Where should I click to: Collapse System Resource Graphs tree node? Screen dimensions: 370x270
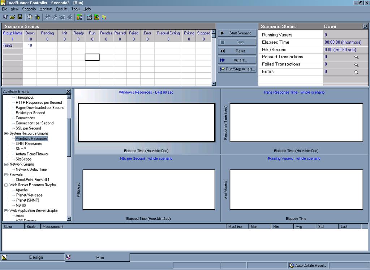pos(6,133)
